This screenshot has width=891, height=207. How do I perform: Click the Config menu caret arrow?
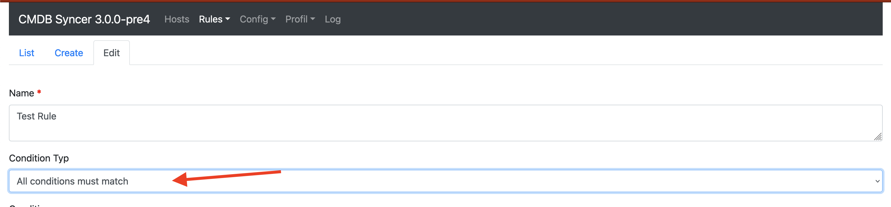(273, 19)
